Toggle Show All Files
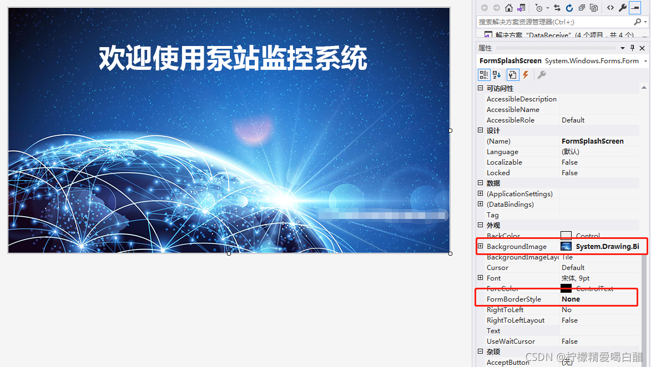 (594, 8)
